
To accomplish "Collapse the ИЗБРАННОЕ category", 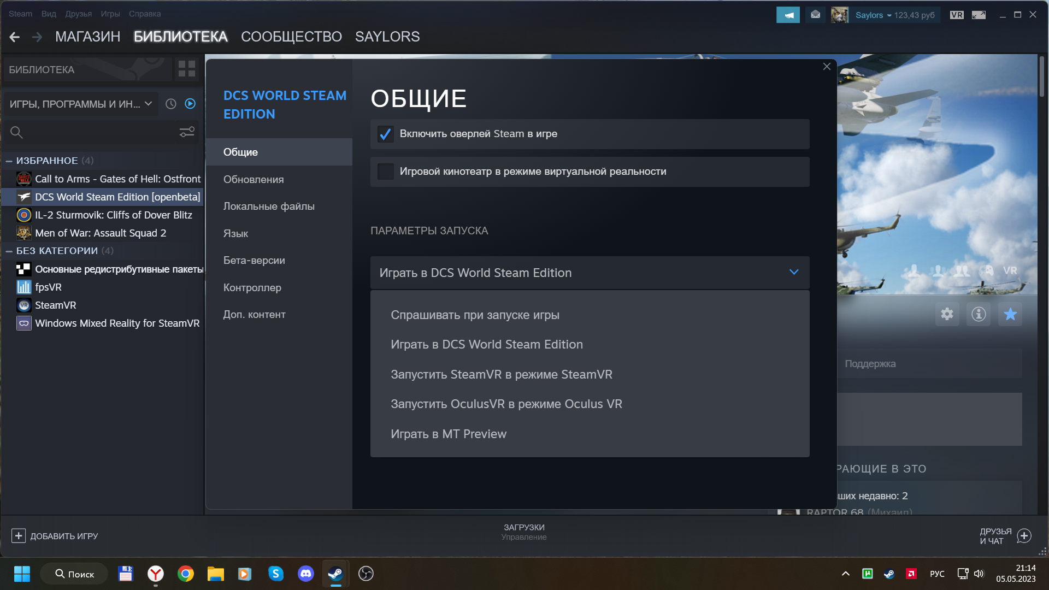I will [x=9, y=161].
